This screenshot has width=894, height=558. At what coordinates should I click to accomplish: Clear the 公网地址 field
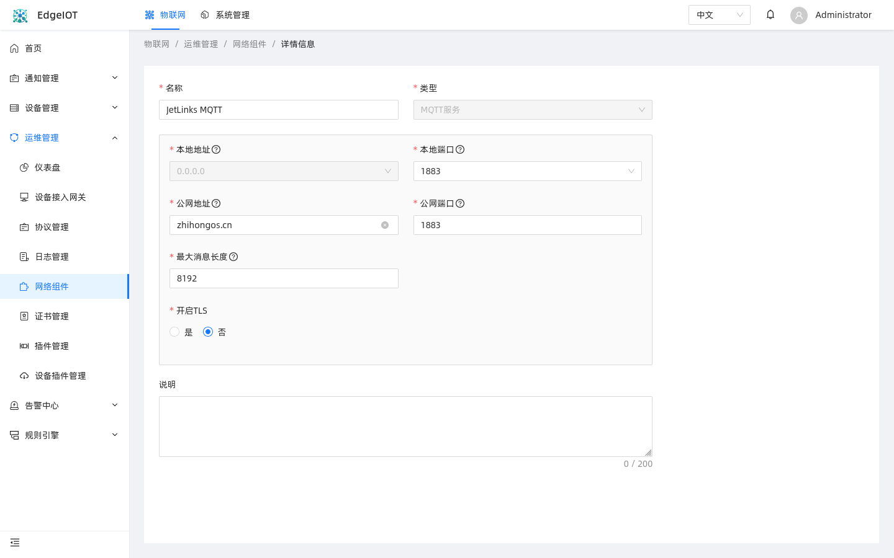click(x=385, y=225)
